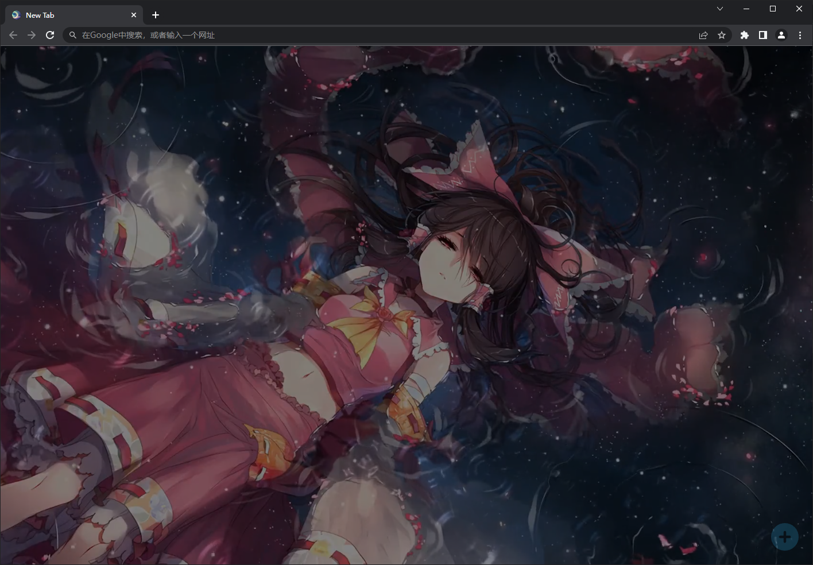Select the New Tab tab
Image resolution: width=813 pixels, height=565 pixels.
pyautogui.click(x=74, y=15)
